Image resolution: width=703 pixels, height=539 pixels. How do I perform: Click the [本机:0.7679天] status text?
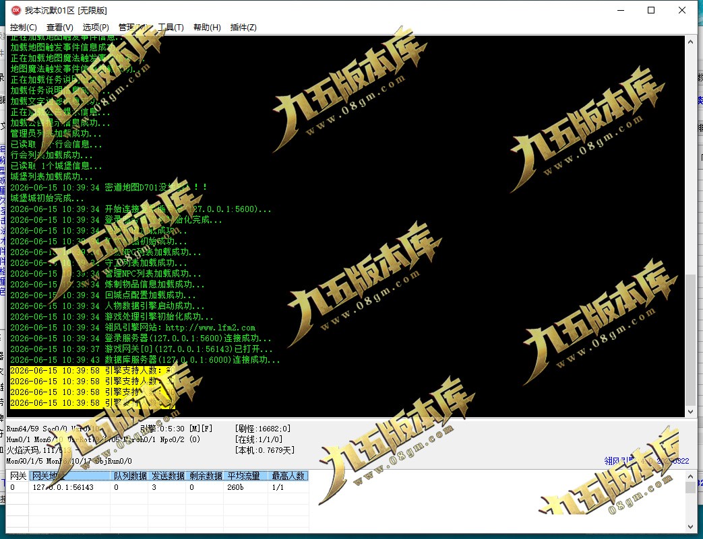point(264,450)
